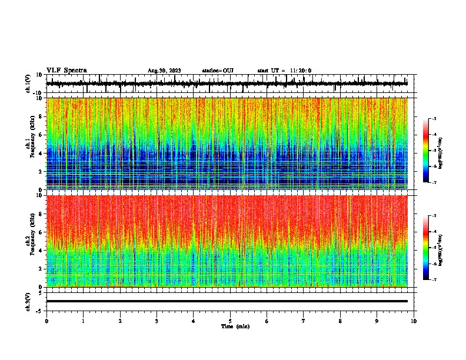Click time axis tick label "2"
The height and width of the screenshot is (360, 466).
(x=120, y=321)
